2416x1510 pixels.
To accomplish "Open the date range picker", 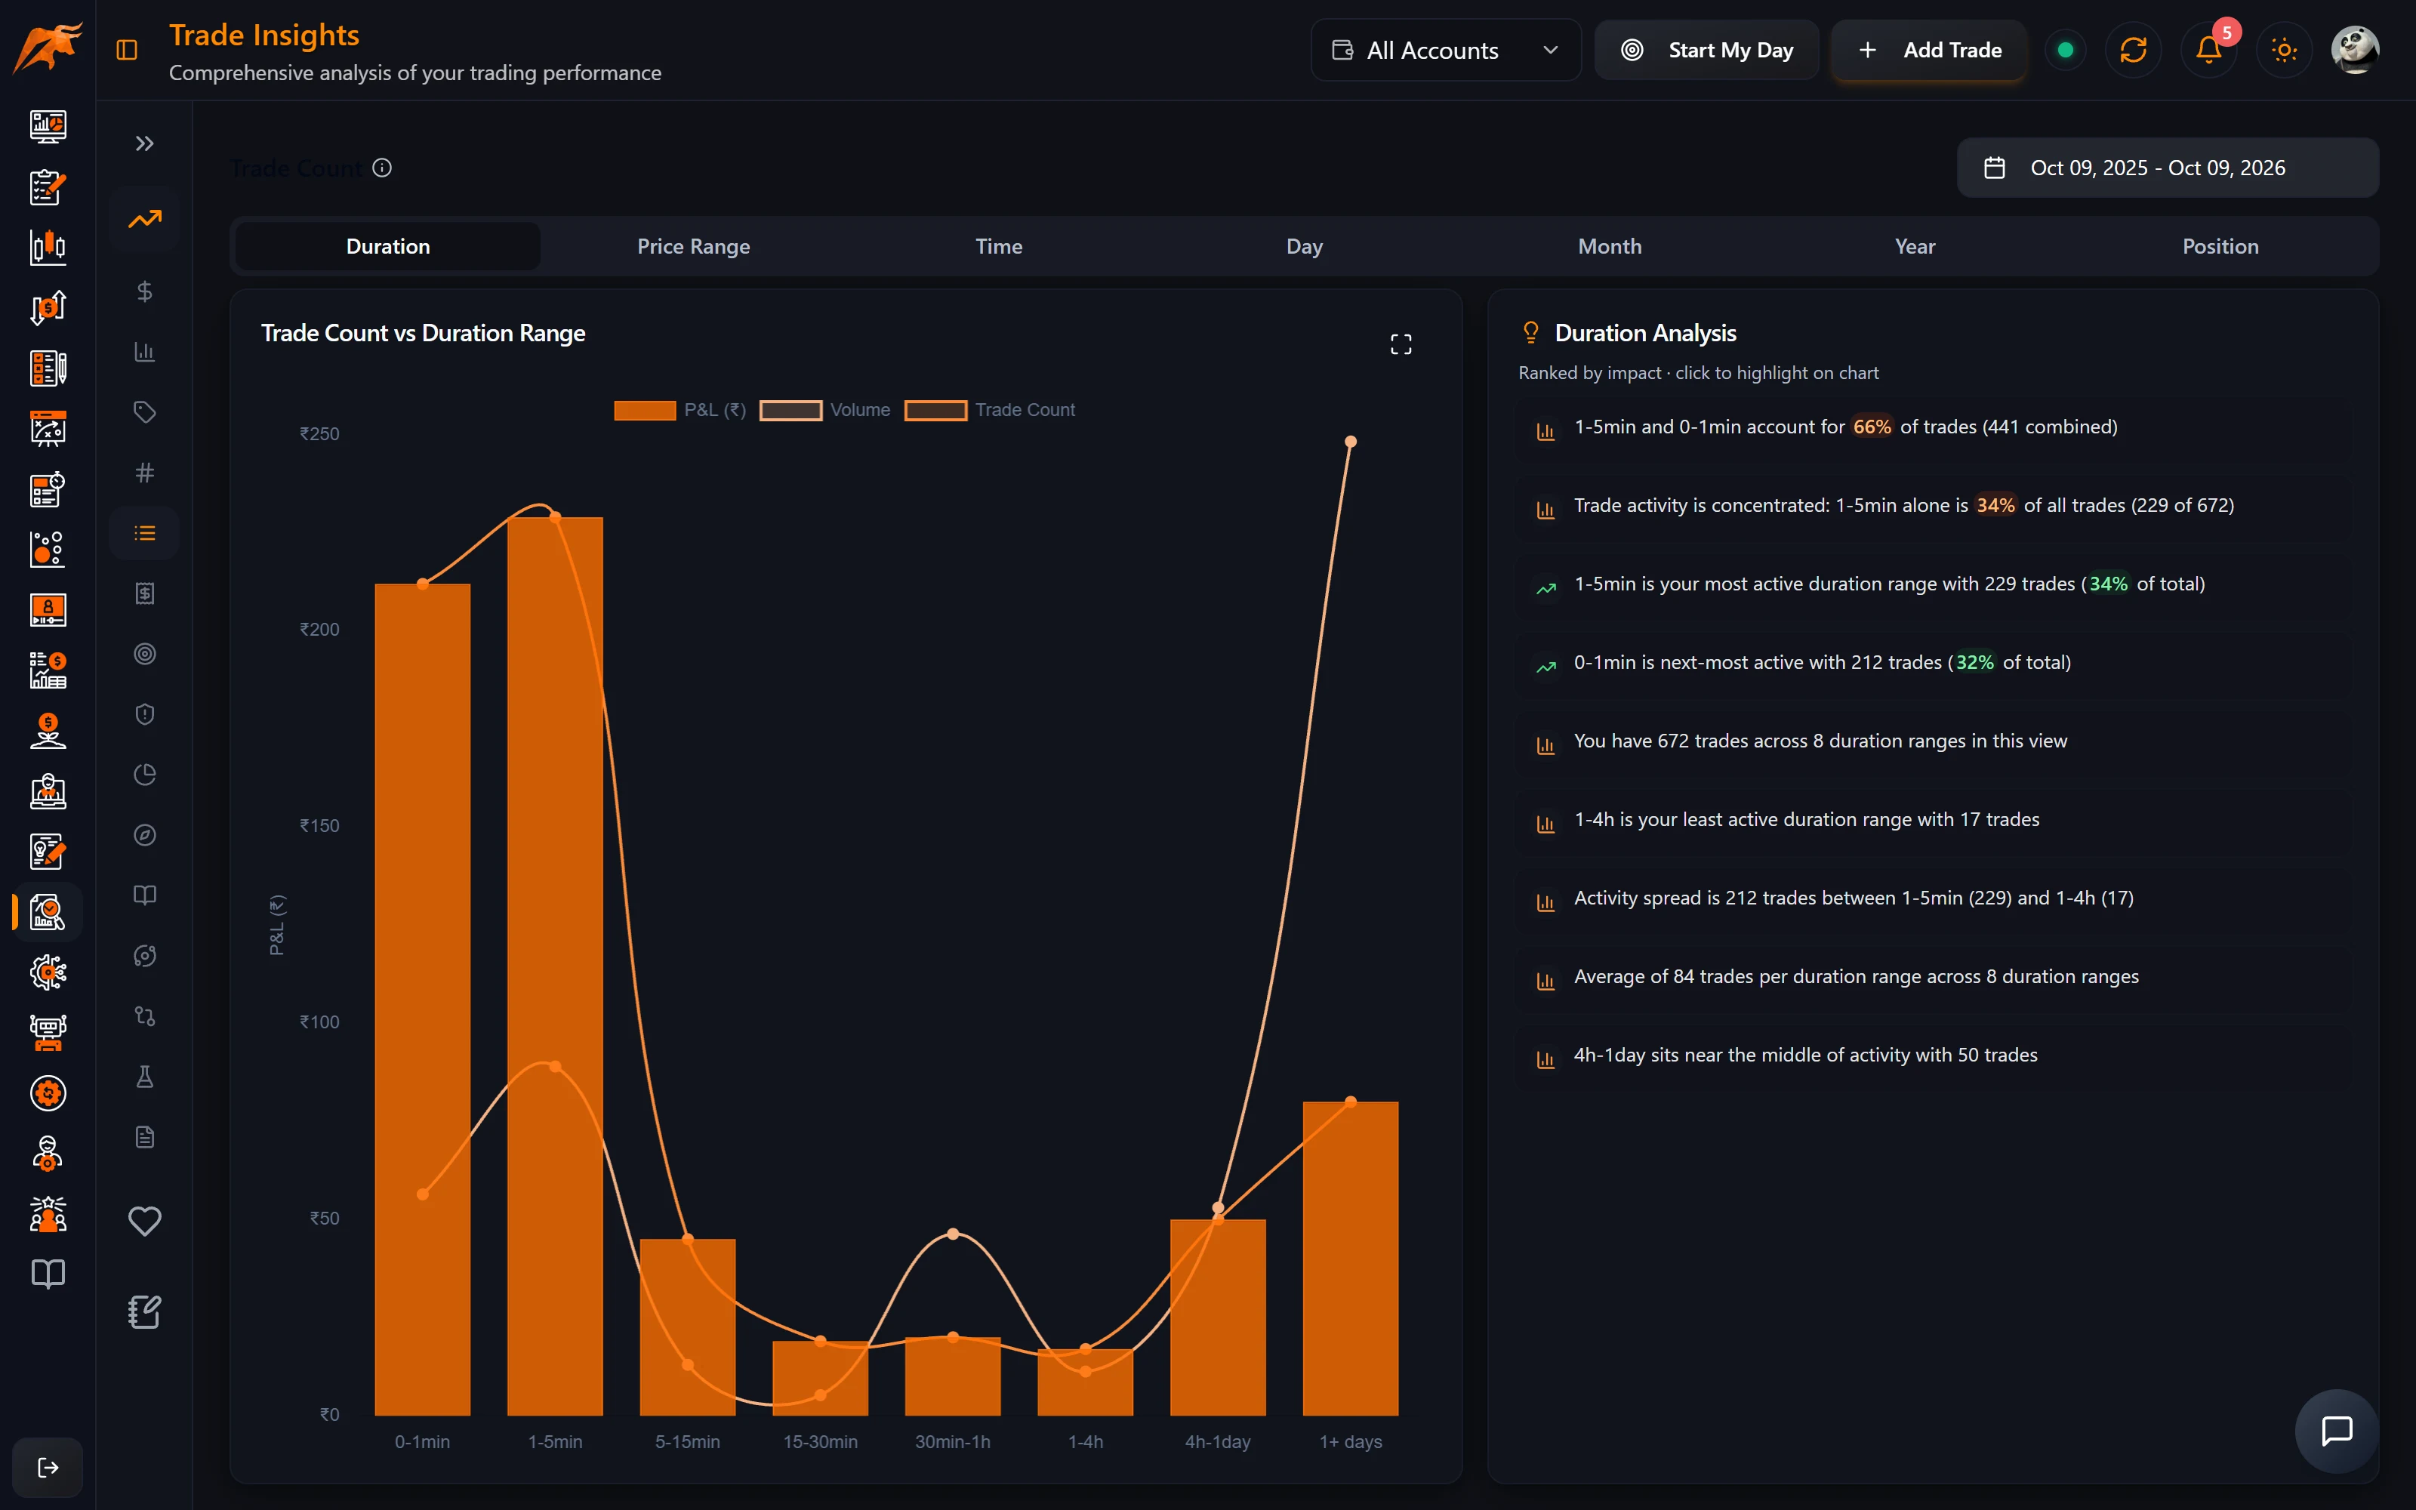I will click(x=2168, y=168).
